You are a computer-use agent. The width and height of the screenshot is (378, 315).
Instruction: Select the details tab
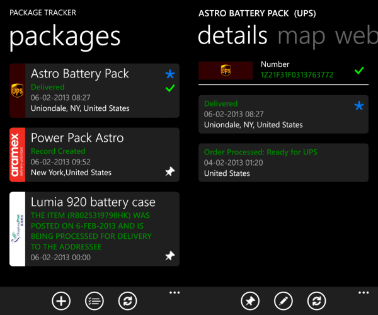232,35
